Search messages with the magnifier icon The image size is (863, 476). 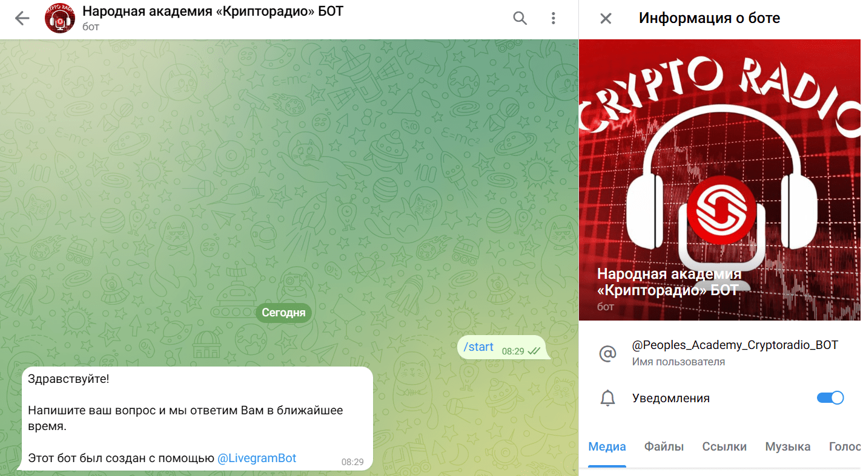(520, 18)
